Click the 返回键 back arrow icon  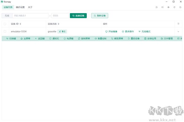coord(36,39)
